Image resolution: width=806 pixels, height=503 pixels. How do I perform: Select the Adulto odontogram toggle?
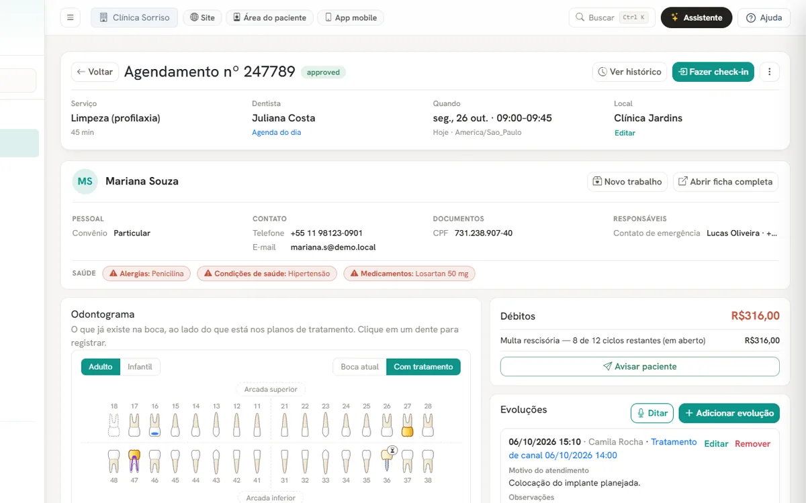pyautogui.click(x=101, y=367)
